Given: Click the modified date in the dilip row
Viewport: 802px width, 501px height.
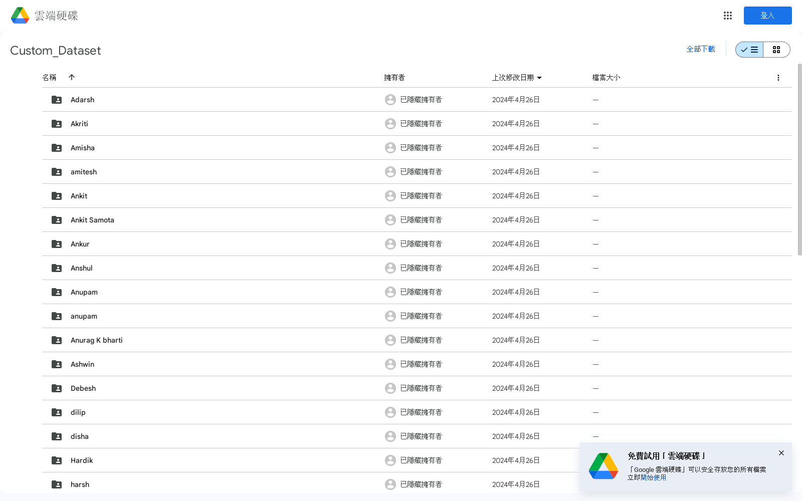Looking at the screenshot, I should click(x=516, y=412).
